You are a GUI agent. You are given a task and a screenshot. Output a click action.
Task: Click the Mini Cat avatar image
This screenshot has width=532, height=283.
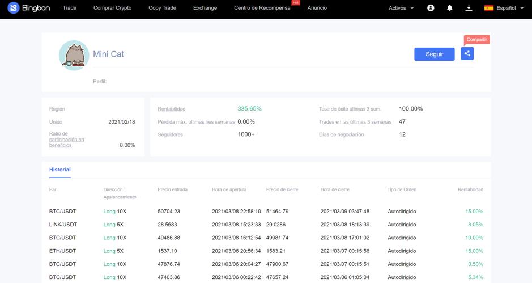click(x=74, y=55)
